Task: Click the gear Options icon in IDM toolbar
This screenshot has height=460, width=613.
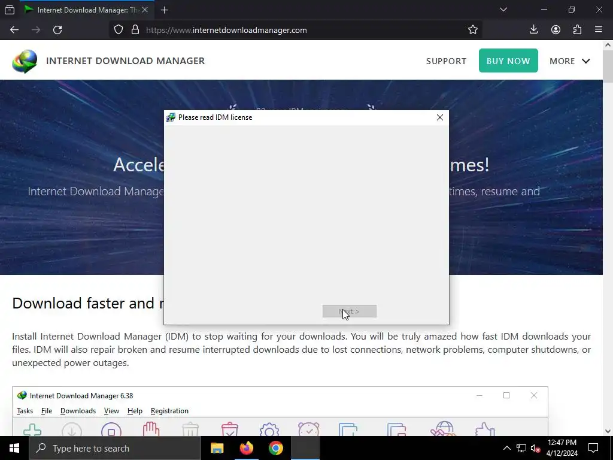Action: click(x=269, y=429)
